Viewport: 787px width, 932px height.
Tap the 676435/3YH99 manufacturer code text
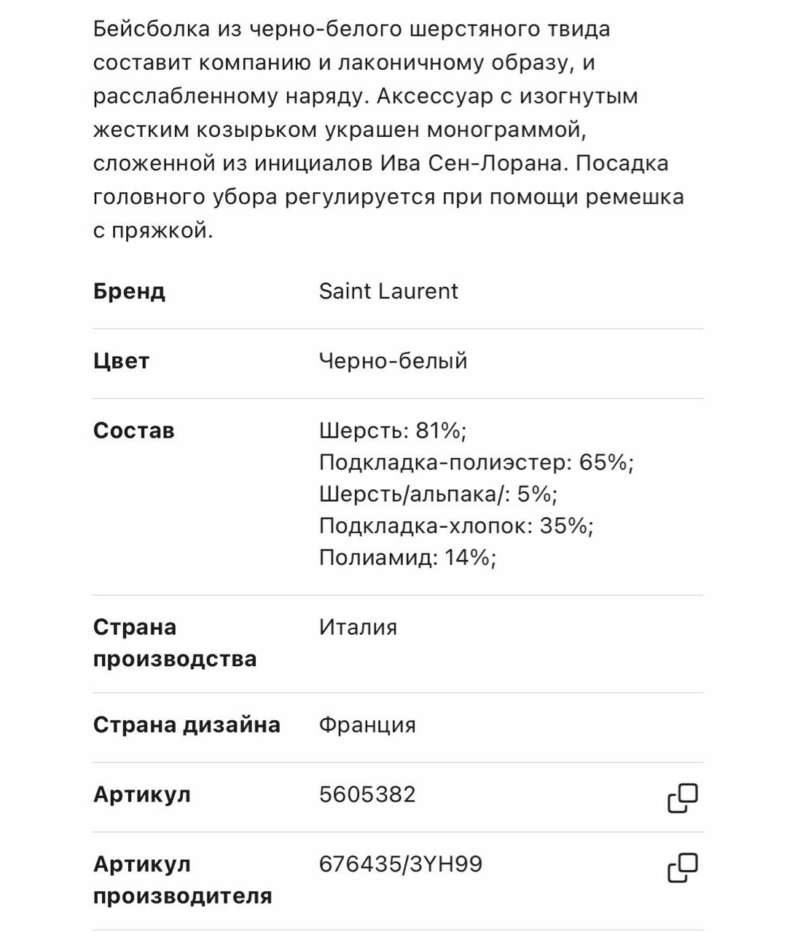401,864
